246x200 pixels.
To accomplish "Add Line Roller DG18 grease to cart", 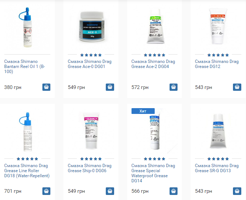I will click(x=46, y=191).
